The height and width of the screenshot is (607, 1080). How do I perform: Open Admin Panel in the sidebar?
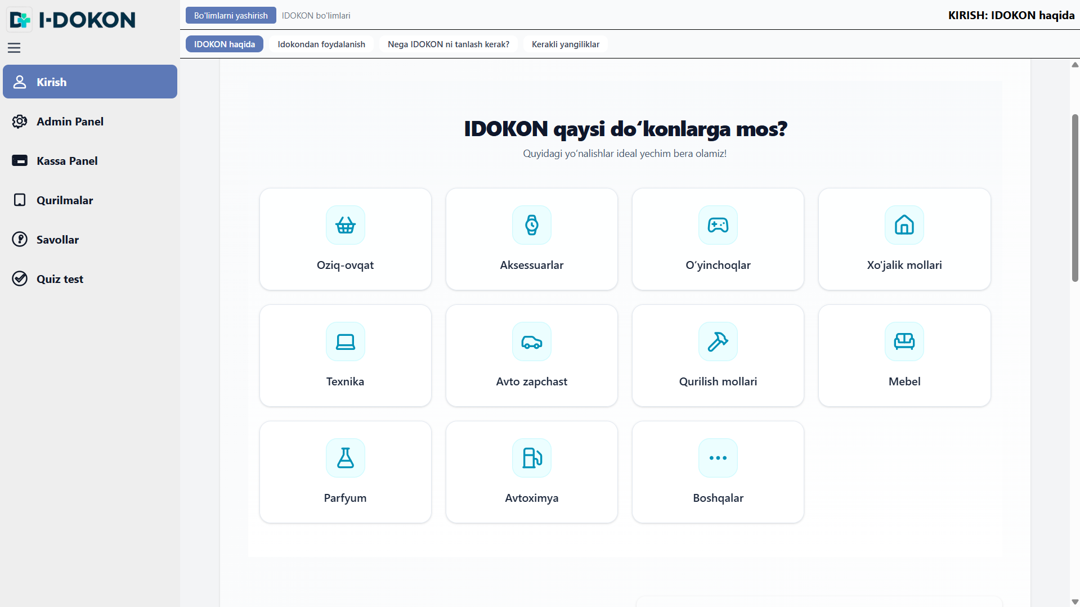(x=70, y=122)
